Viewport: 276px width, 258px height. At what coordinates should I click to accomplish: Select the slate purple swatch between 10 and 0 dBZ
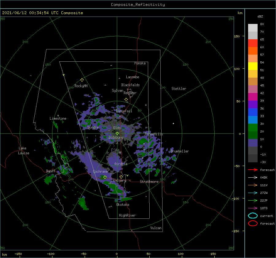pos(253,143)
